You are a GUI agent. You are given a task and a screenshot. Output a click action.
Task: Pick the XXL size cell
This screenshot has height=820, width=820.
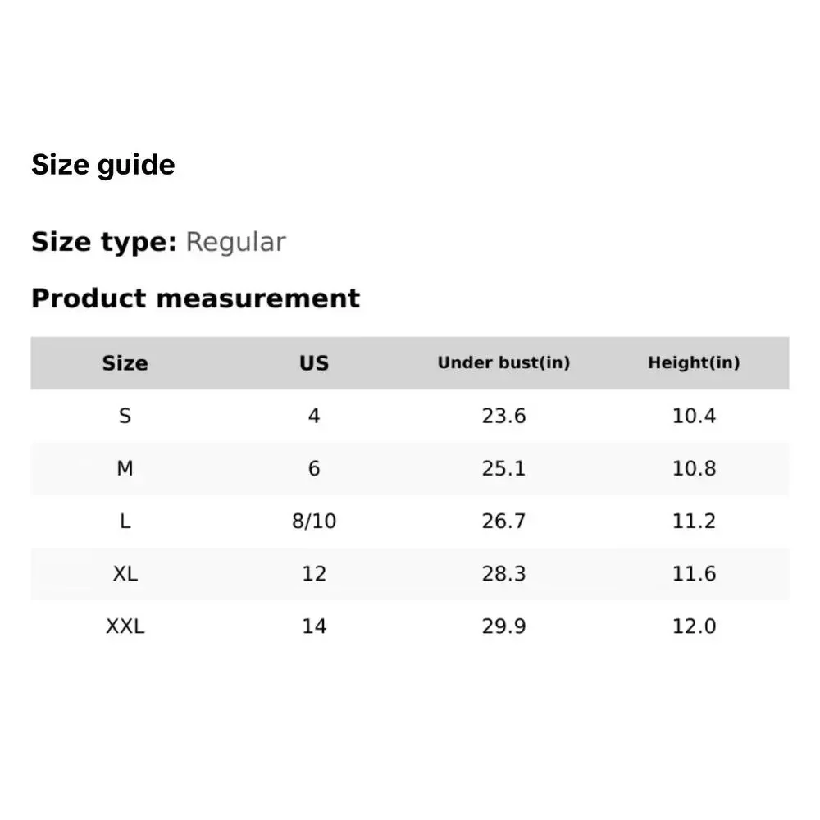125,626
